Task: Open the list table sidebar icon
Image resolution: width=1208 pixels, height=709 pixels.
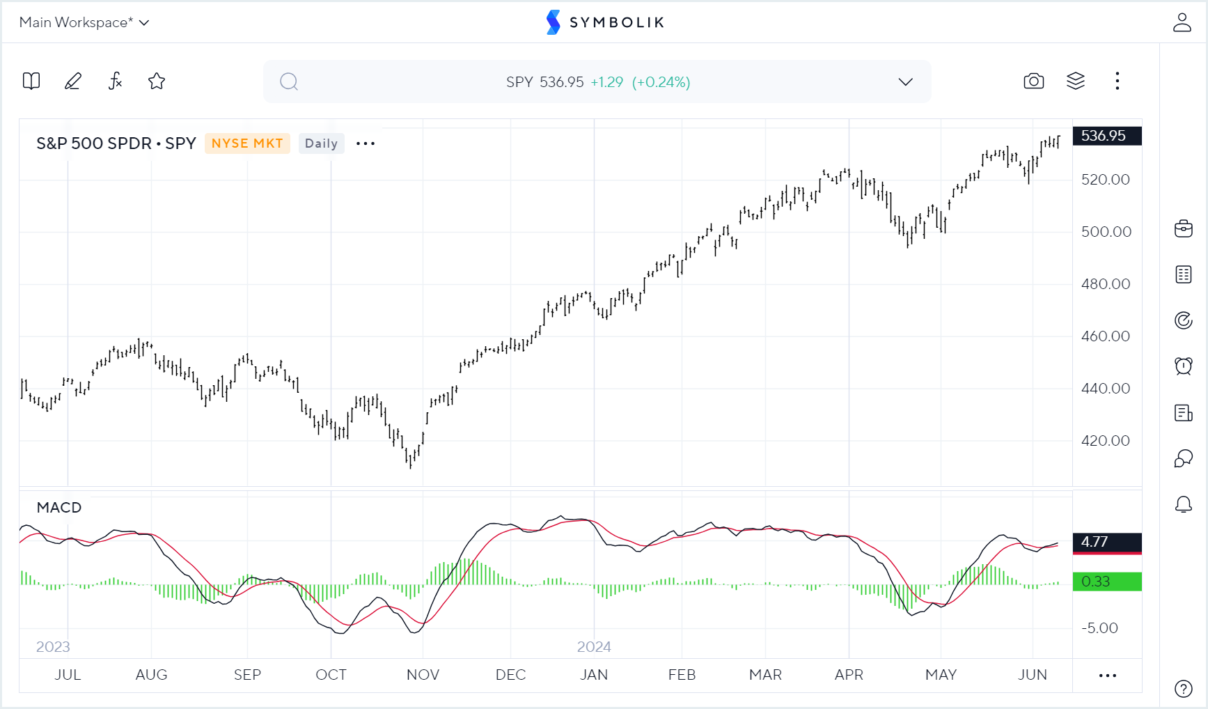Action: (x=1184, y=274)
